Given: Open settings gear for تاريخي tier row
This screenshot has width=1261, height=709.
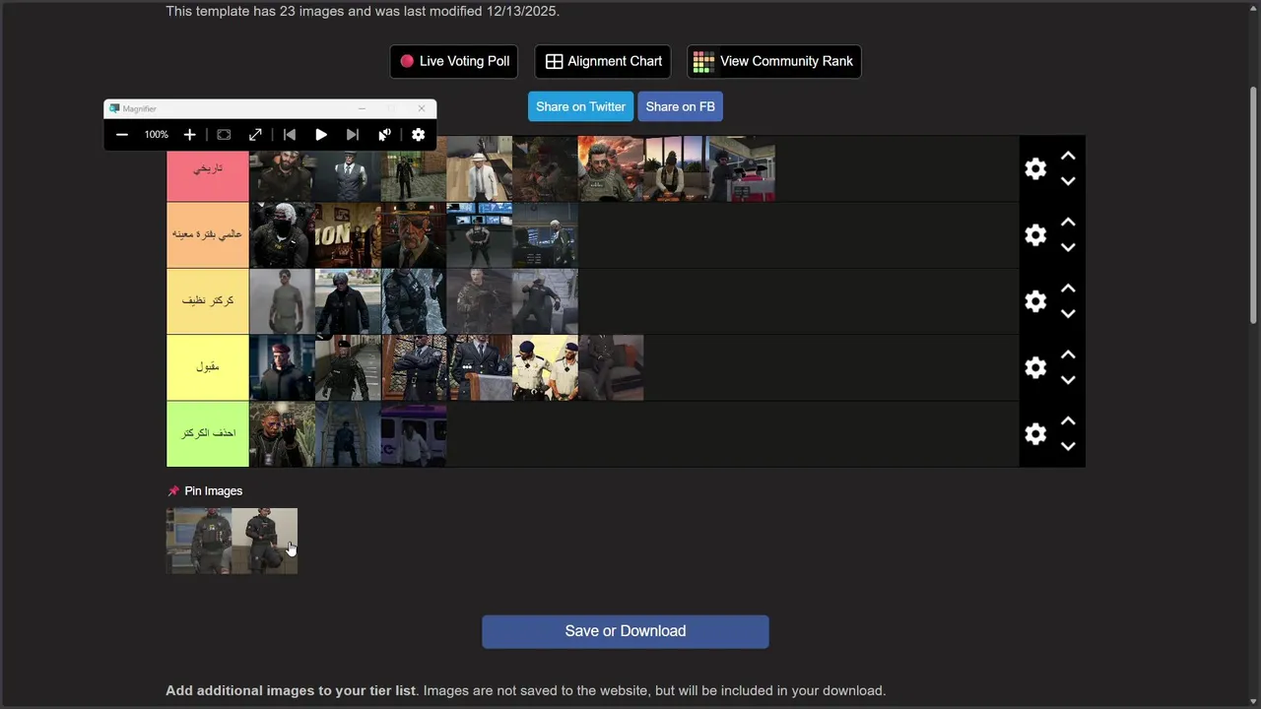Looking at the screenshot, I should (1035, 168).
